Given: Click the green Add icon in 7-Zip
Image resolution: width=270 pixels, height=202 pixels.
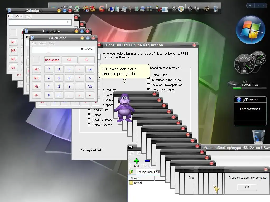Looking at the screenshot, I should [x=136, y=161].
